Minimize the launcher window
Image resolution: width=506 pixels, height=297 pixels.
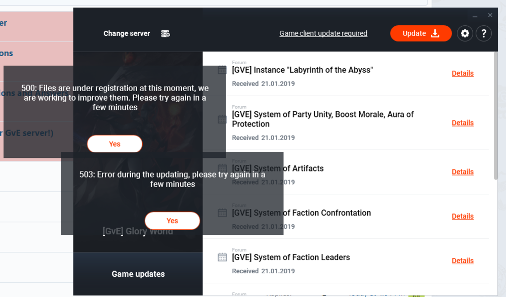point(476,16)
